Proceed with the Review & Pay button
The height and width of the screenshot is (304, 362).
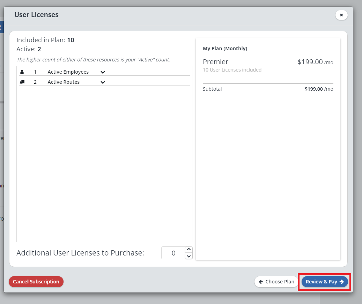(325, 282)
